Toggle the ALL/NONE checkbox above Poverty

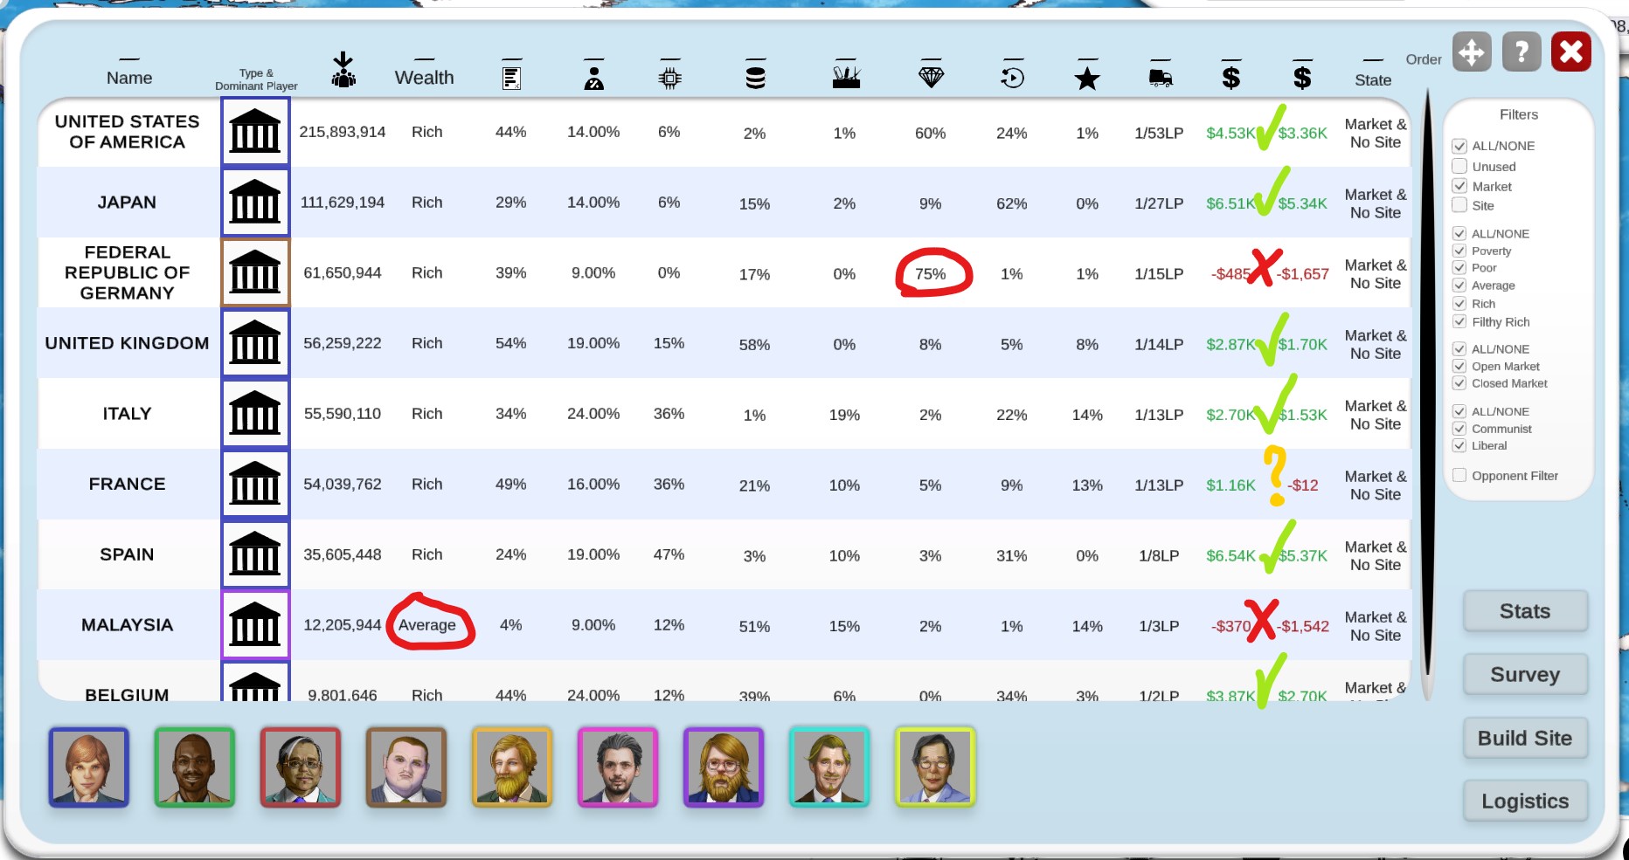coord(1459,233)
